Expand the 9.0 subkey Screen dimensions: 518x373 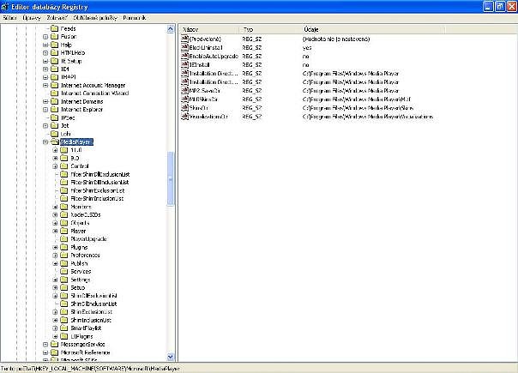(x=55, y=158)
